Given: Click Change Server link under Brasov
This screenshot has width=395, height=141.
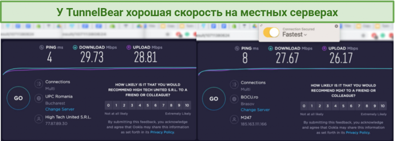Looking at the screenshot, I should pos(255,110).
